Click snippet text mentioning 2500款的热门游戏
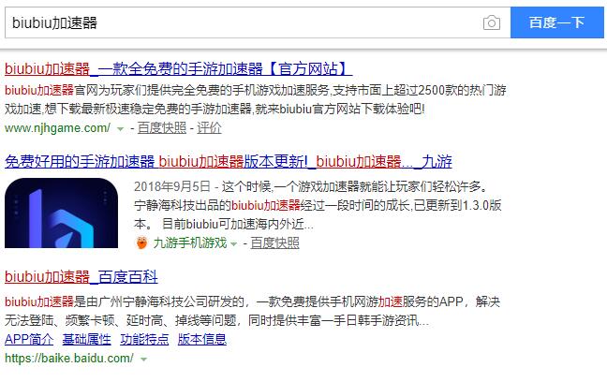Image resolution: width=607 pixels, height=382 pixels. (x=462, y=90)
